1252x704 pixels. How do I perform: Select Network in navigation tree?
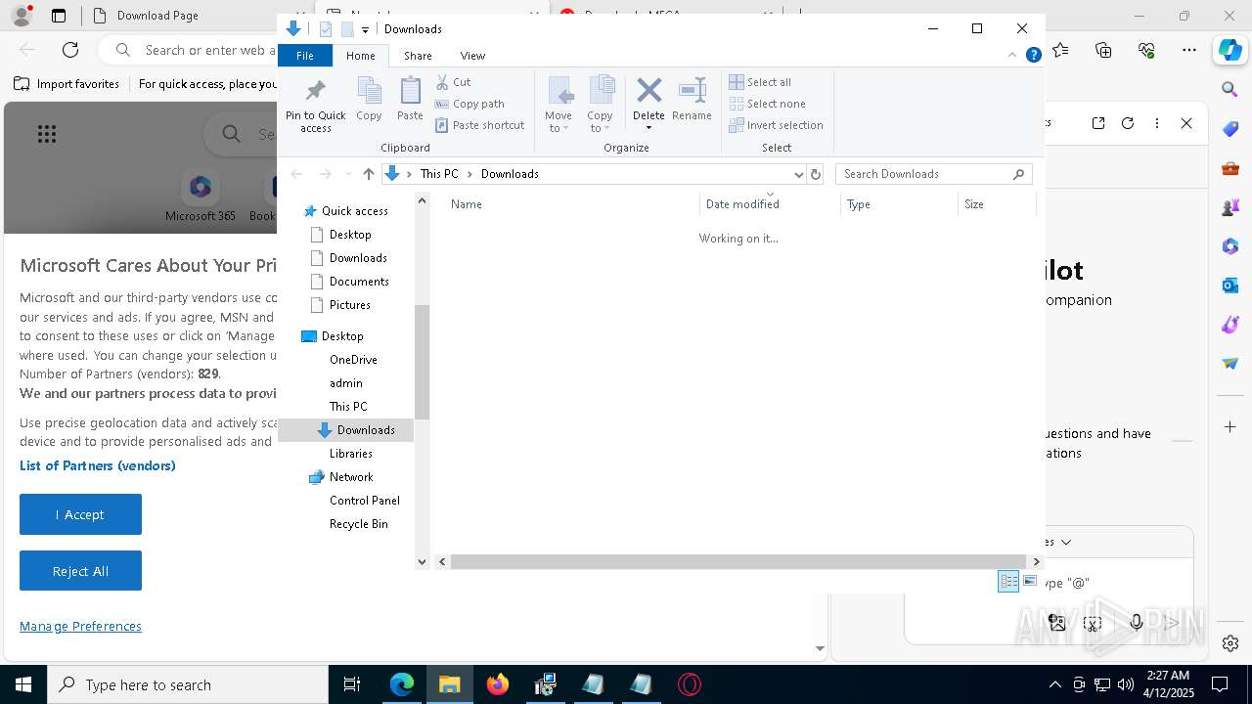[x=350, y=477]
